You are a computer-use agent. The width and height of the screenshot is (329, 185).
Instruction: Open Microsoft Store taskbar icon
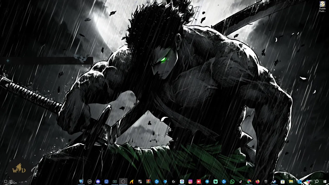click(282, 182)
